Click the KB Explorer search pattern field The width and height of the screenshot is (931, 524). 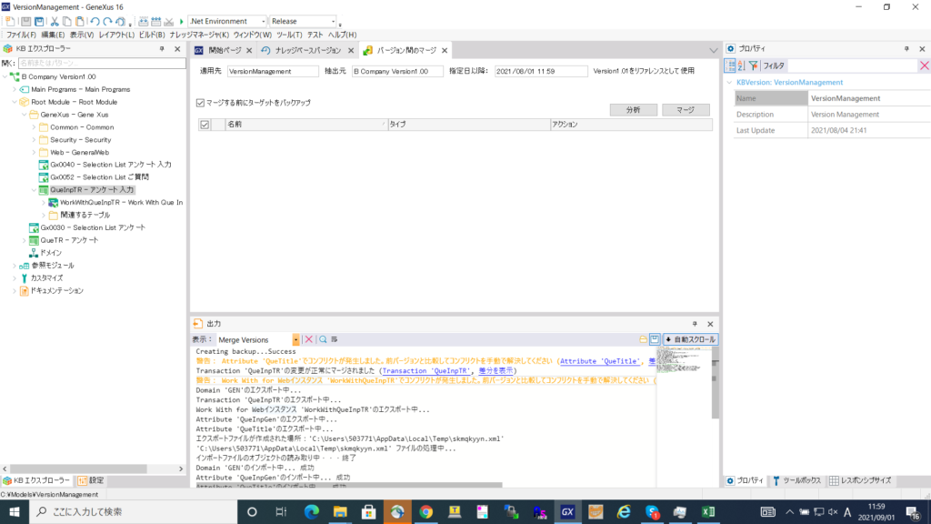(x=102, y=63)
